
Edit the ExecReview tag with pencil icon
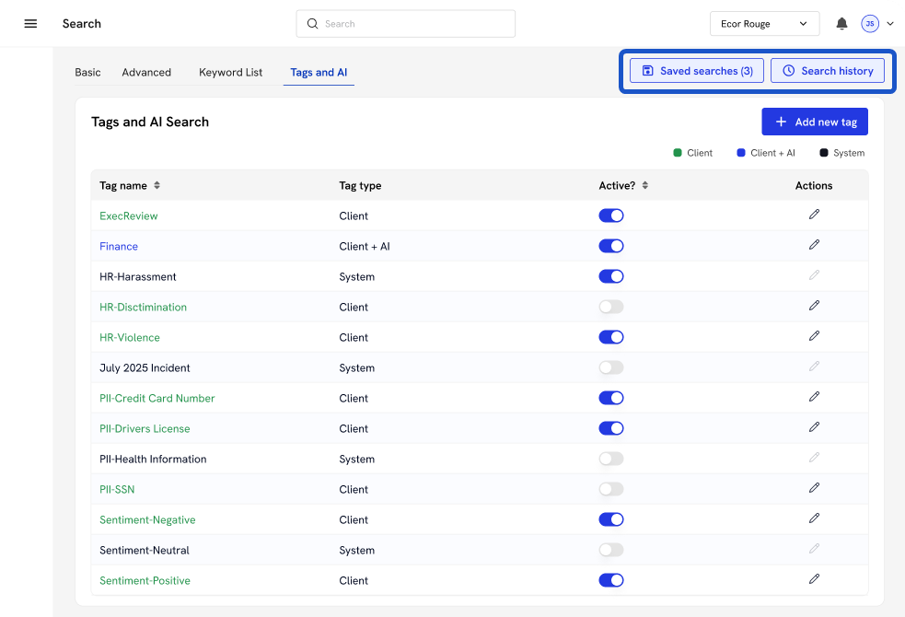coord(814,215)
